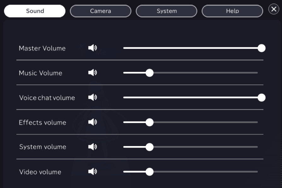Click the Video volume slider handle
This screenshot has height=188, width=282.
point(150,172)
